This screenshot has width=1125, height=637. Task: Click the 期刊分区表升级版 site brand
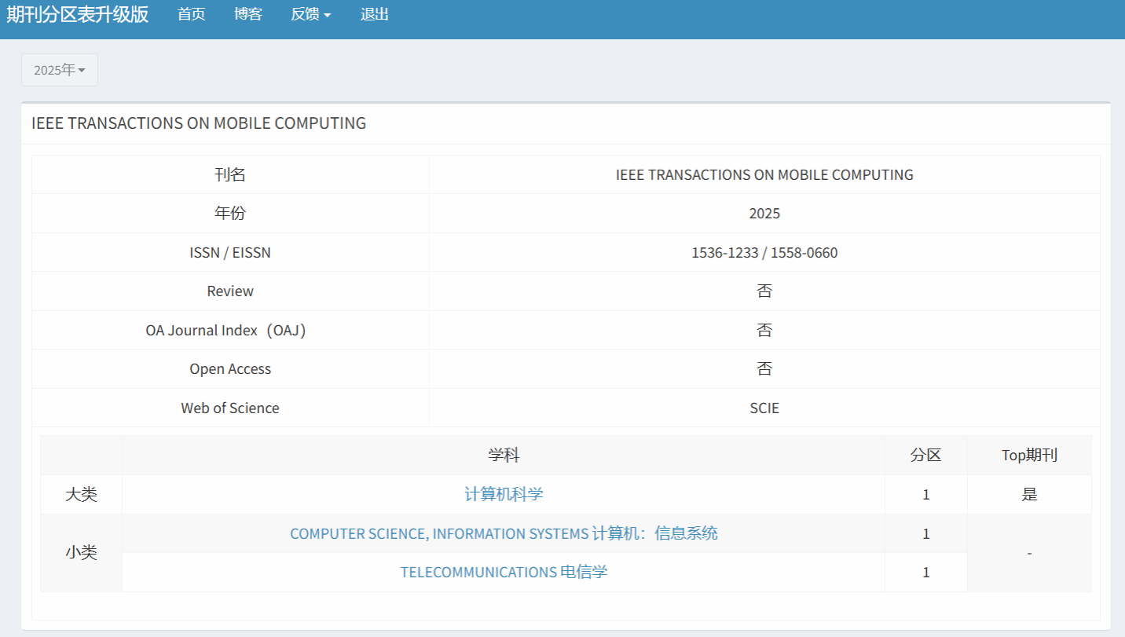coord(78,15)
